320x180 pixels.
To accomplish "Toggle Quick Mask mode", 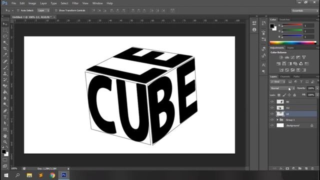I will pyautogui.click(x=5, y=160).
